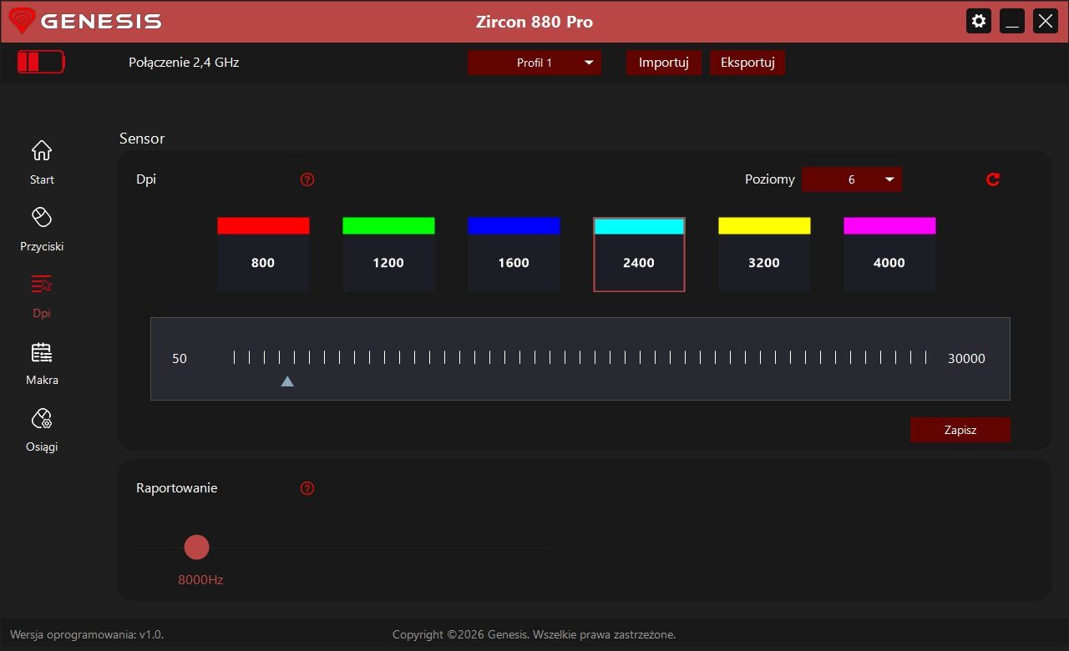Click the red battery level indicator
Screen dimensions: 1069x651
click(x=41, y=62)
